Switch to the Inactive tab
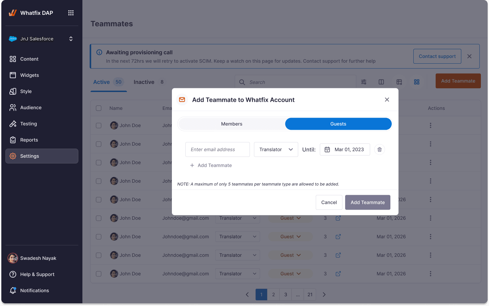Screen dimensions: 489x306 tap(149, 82)
